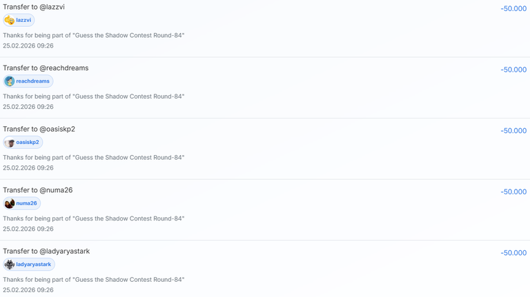Click lazzvi's avatar icon
This screenshot has width=530, height=297.
(x=10, y=21)
